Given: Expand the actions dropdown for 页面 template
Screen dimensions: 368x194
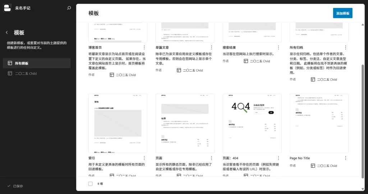Looking at the screenshot, I should 211,158.
